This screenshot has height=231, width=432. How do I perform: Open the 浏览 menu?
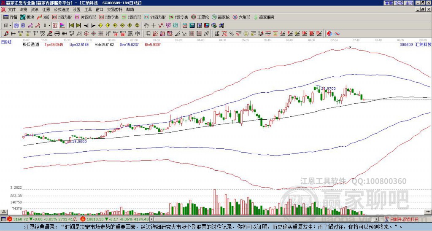coord(24,10)
